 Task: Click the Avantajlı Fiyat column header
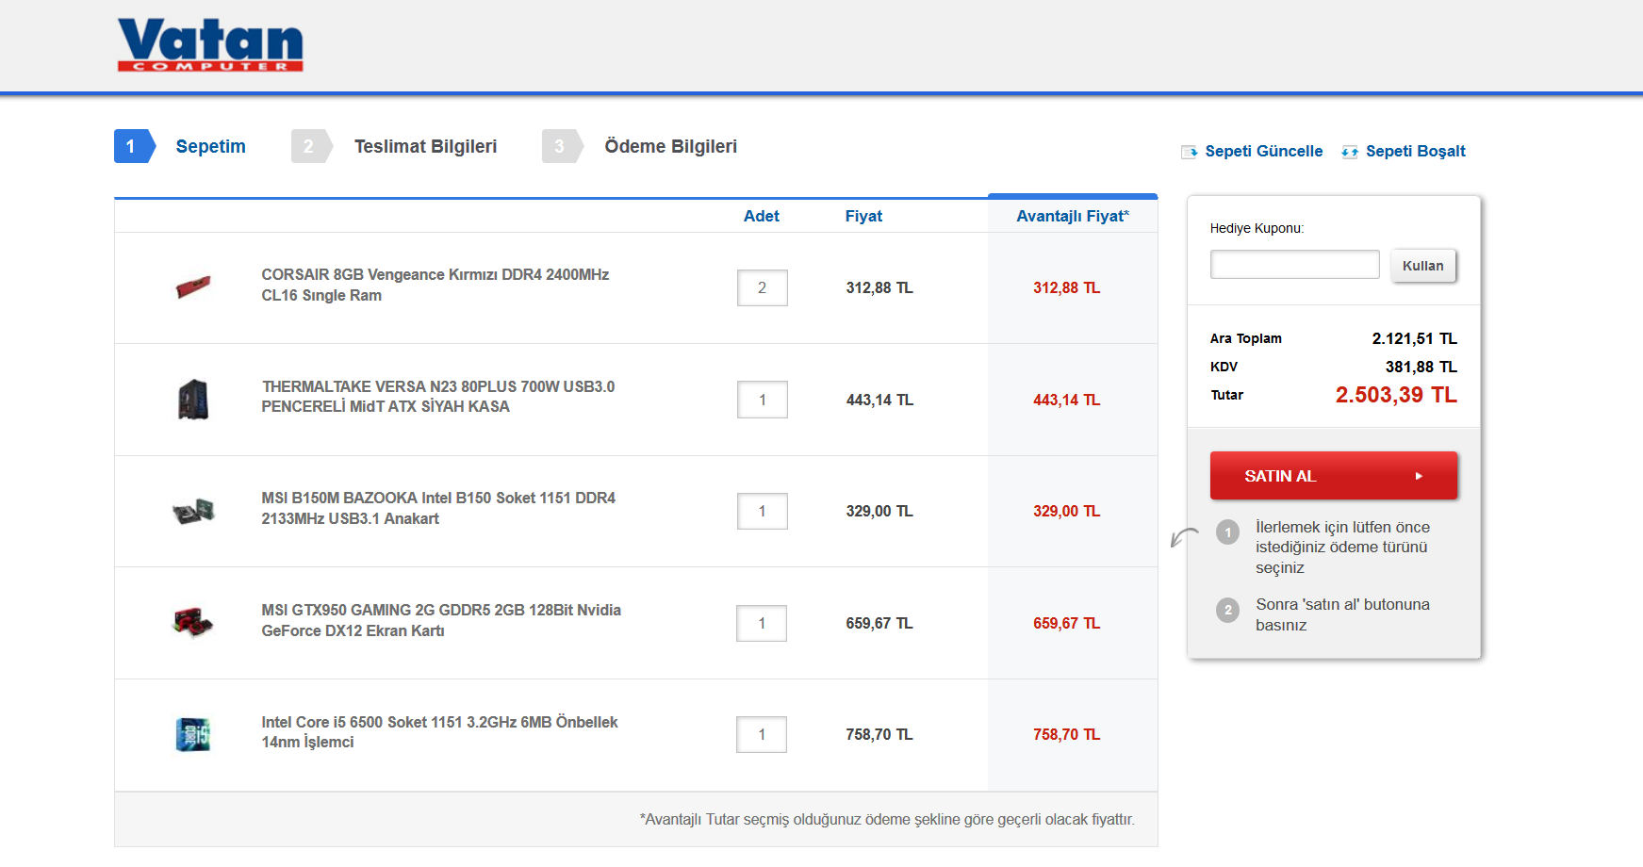coord(1072,216)
